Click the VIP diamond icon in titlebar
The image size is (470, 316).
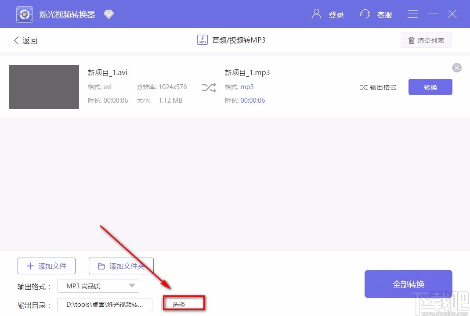(108, 14)
